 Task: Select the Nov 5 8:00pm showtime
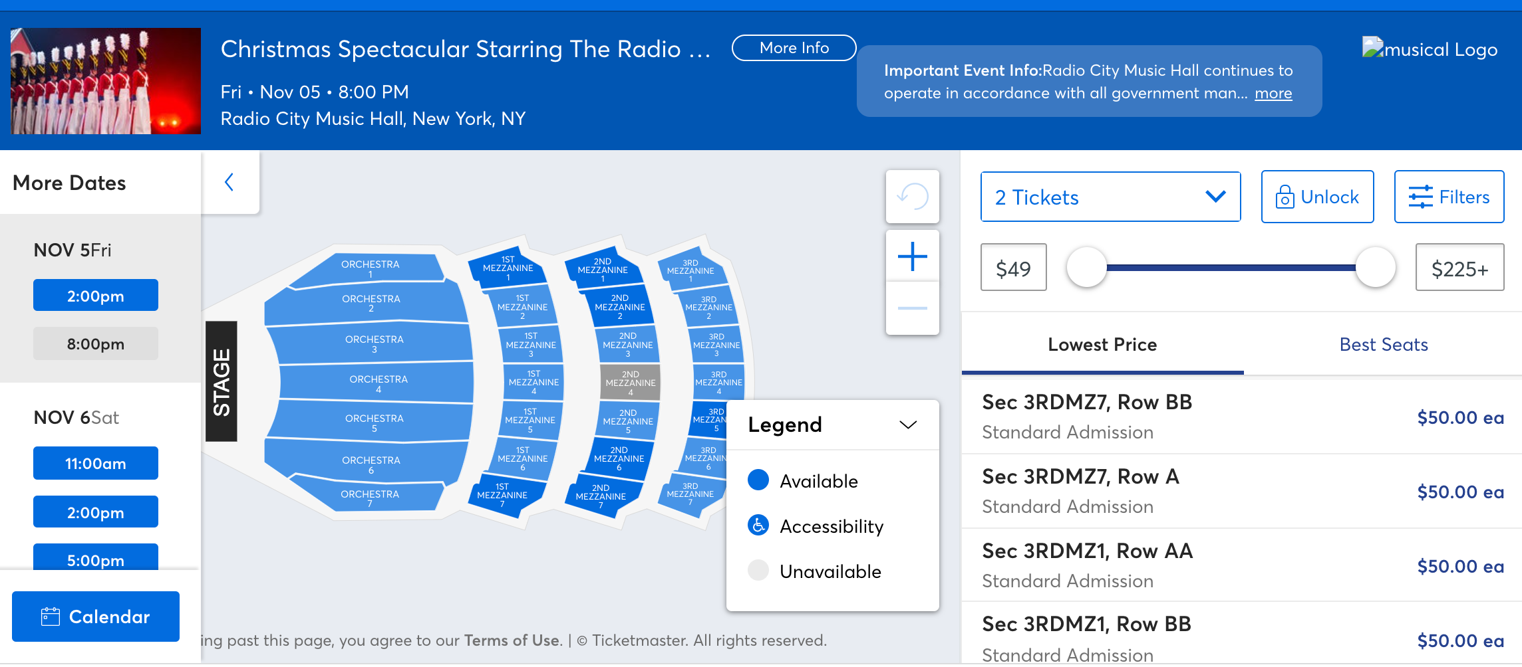96,343
